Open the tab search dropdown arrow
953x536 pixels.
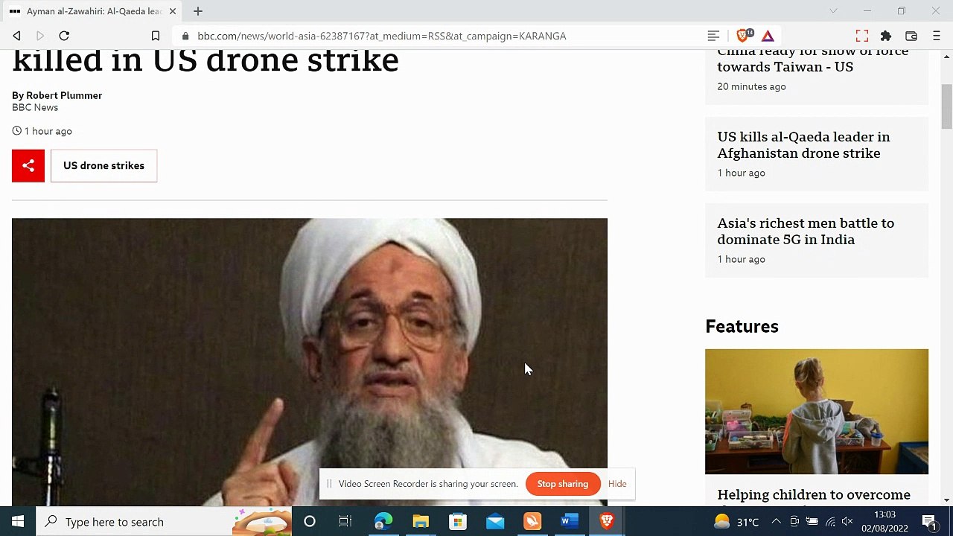(x=833, y=11)
